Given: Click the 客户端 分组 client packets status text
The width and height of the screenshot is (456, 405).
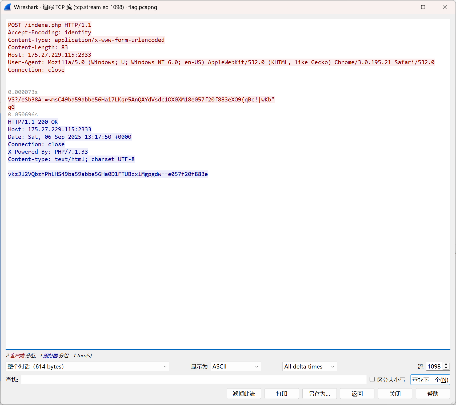Looking at the screenshot, I should point(22,355).
